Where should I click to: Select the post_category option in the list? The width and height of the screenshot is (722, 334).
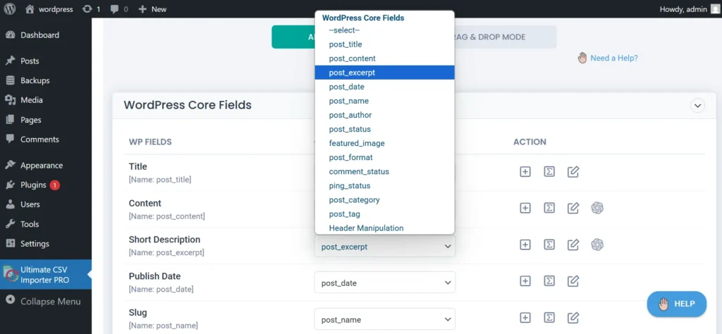tap(354, 199)
